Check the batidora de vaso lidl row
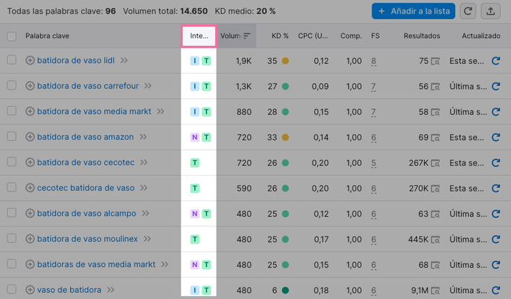Screen dimensions: 511x299 point(12,60)
